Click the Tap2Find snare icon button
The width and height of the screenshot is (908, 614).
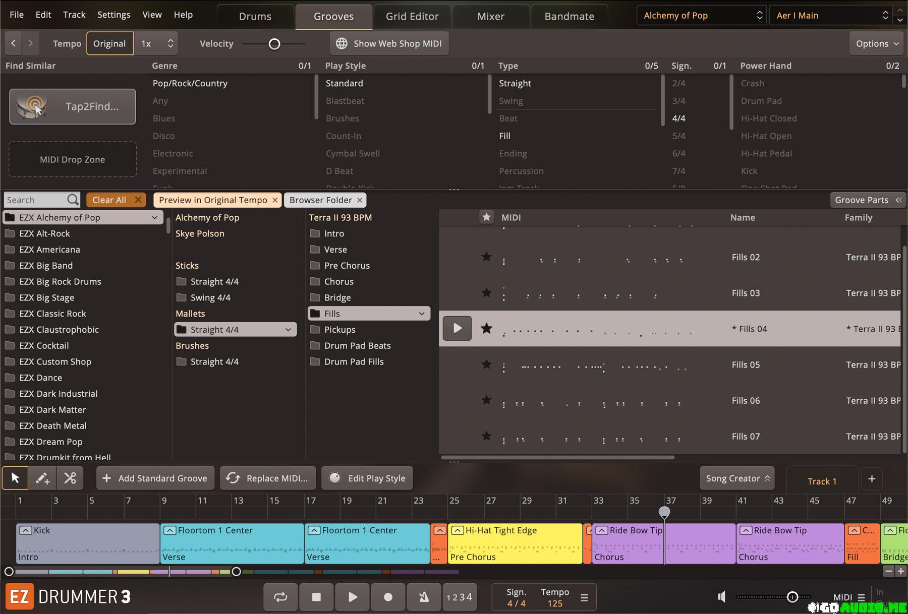[73, 106]
